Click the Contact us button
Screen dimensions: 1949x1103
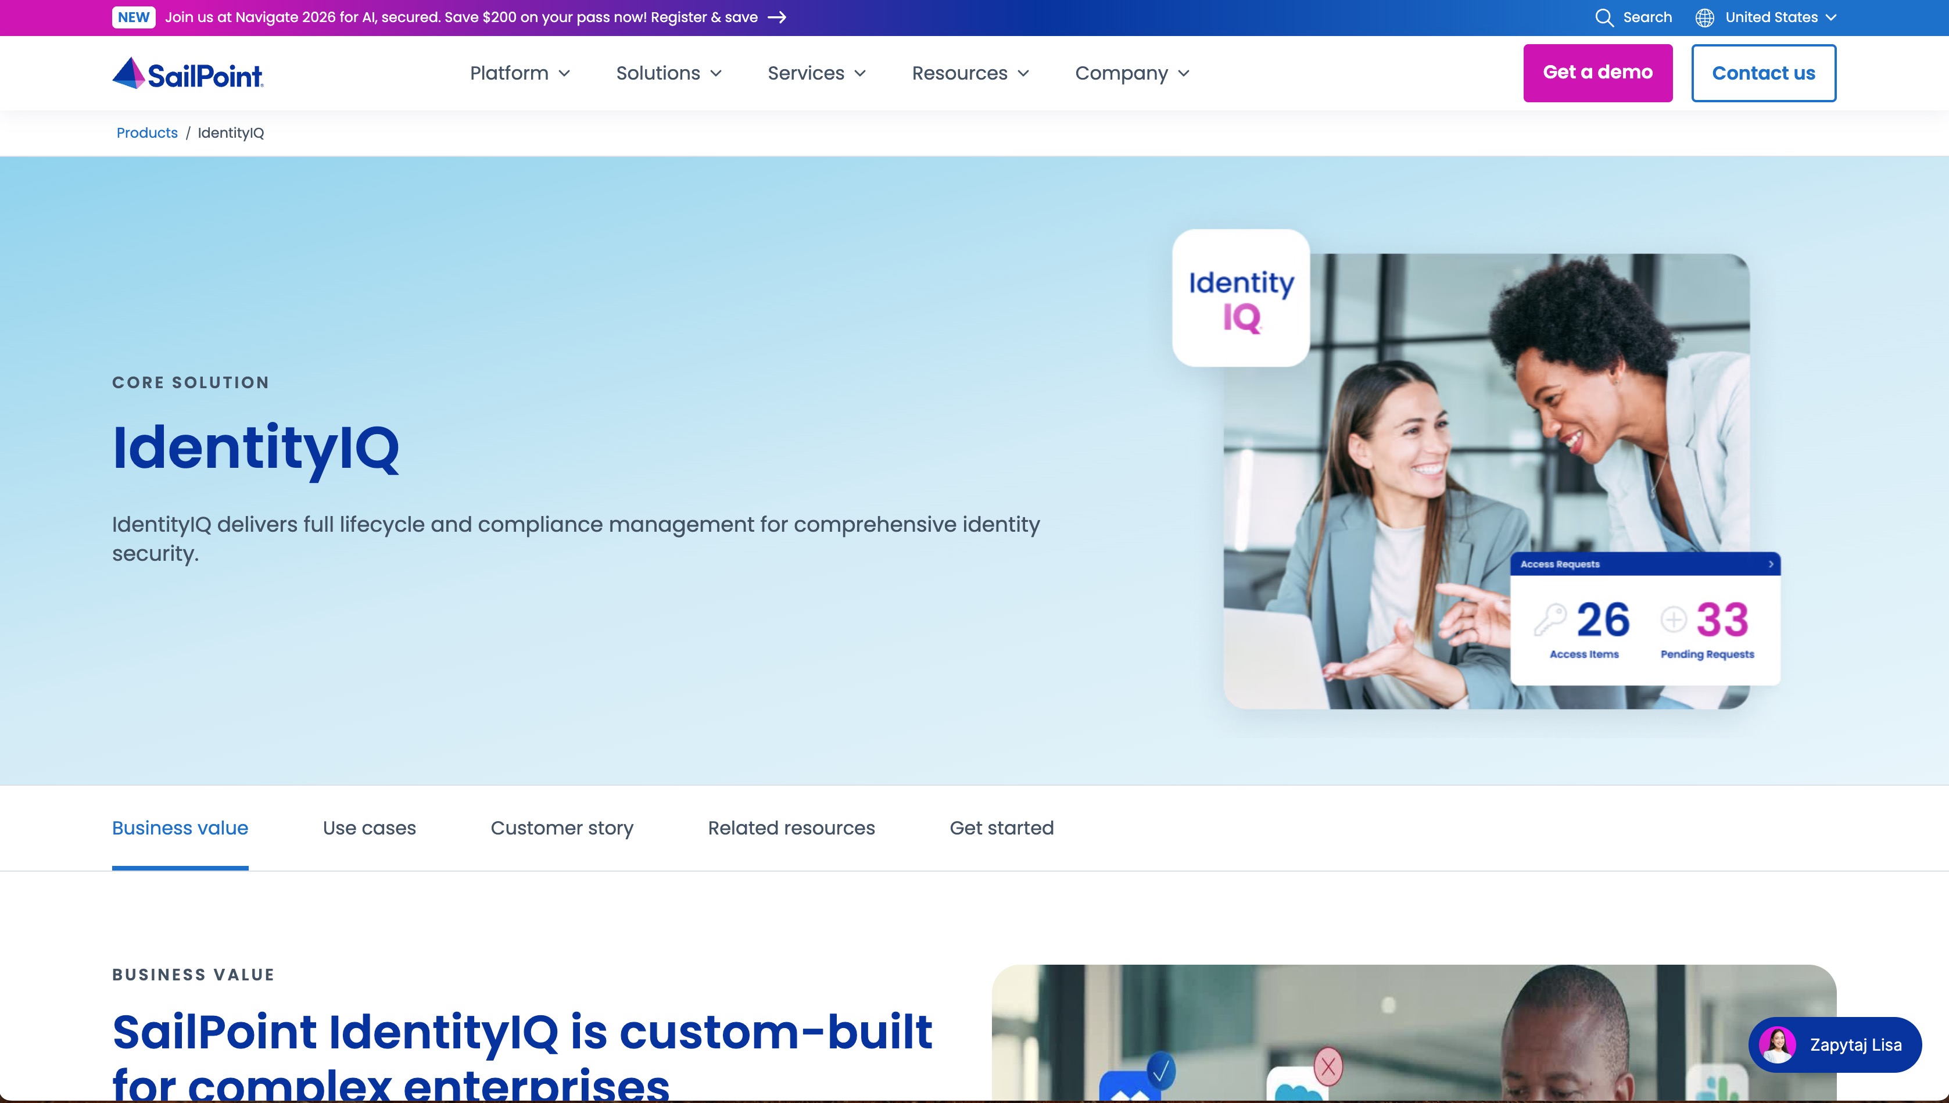(x=1764, y=73)
